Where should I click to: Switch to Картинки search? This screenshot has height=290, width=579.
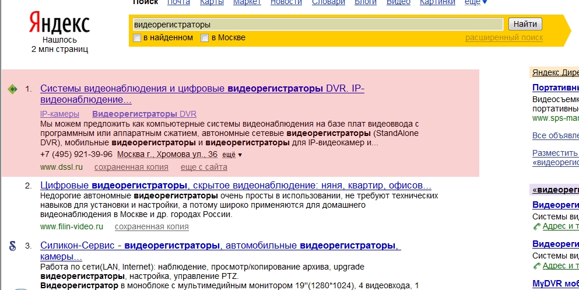(x=437, y=2)
